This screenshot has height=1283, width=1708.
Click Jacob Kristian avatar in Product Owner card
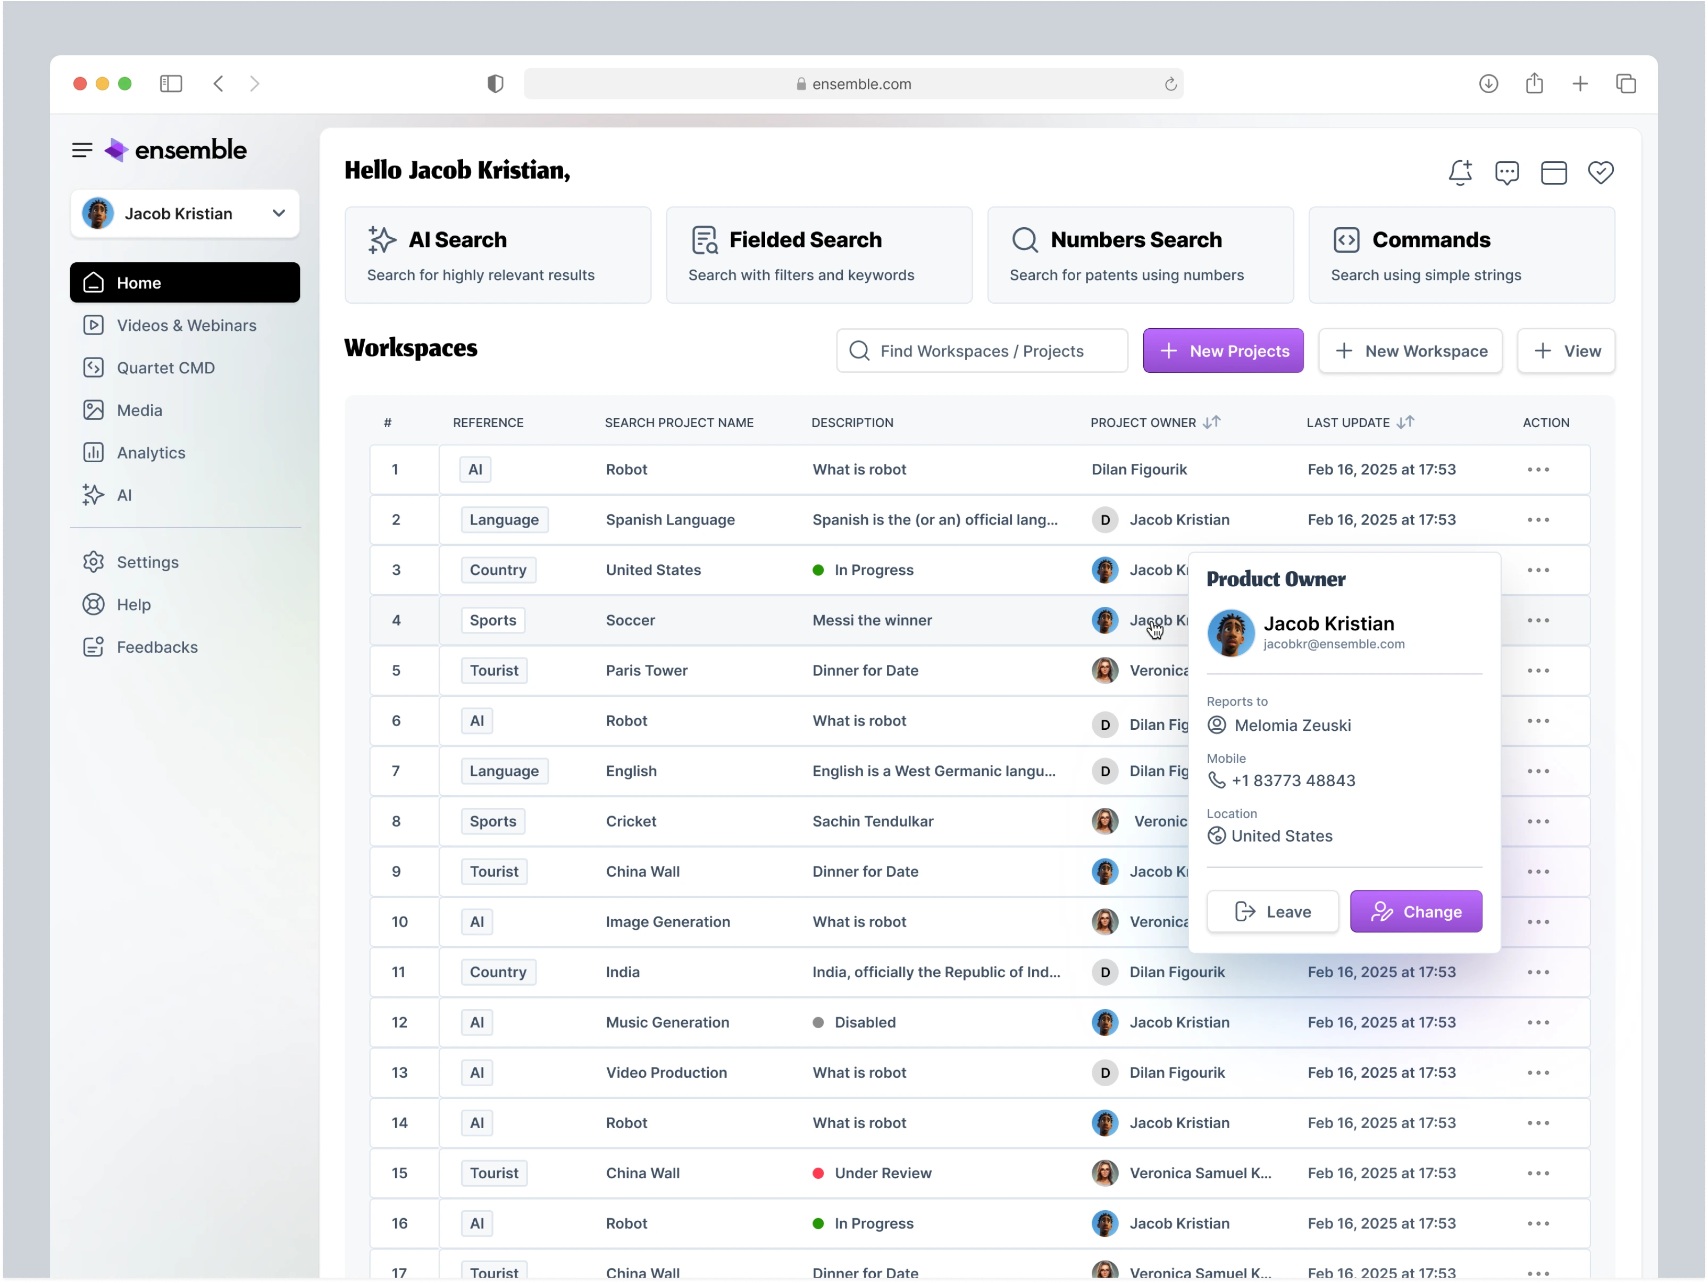pyautogui.click(x=1231, y=632)
